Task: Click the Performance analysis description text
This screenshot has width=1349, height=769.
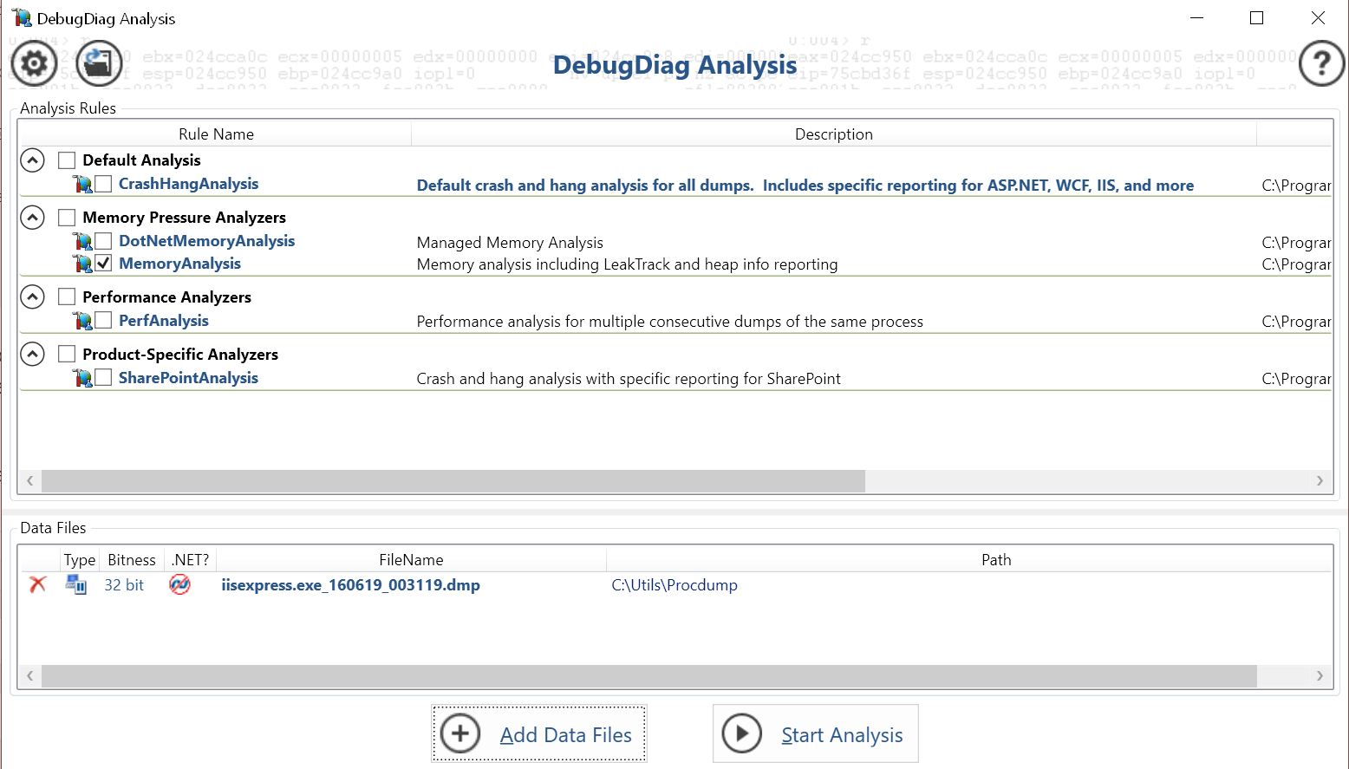Action: 669,322
